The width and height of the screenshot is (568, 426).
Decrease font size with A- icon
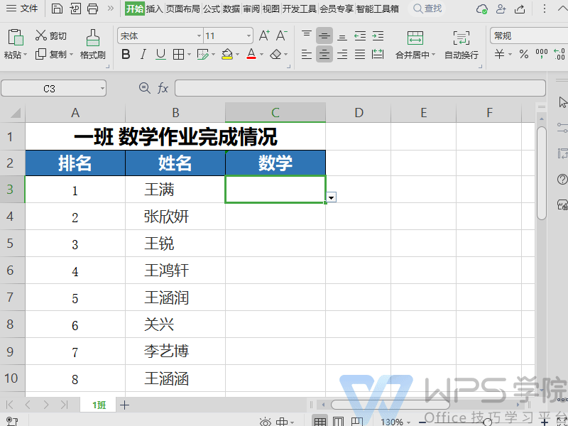click(281, 36)
